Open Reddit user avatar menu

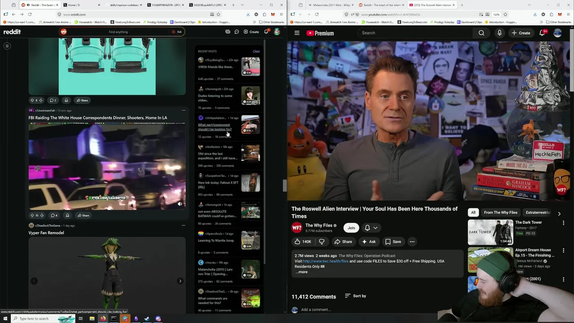point(277,32)
